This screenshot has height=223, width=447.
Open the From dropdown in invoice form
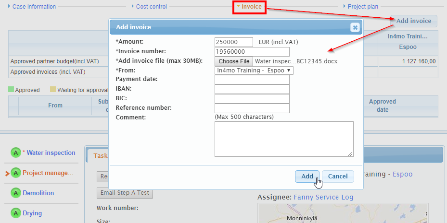[x=254, y=70]
